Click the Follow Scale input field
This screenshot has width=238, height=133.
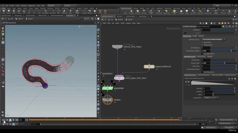click(206, 60)
